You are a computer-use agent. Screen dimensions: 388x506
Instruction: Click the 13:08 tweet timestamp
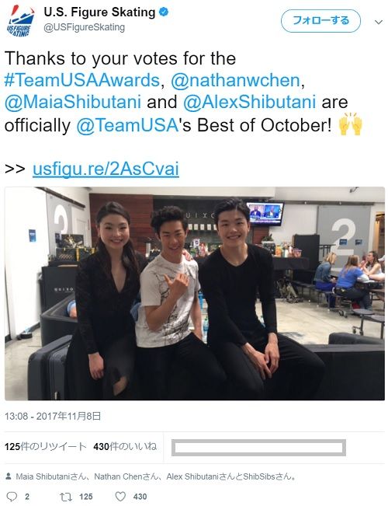[53, 417]
